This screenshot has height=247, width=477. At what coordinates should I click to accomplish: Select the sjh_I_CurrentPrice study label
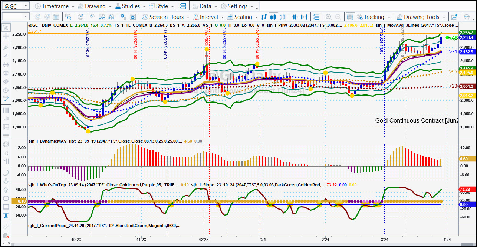[104, 226]
